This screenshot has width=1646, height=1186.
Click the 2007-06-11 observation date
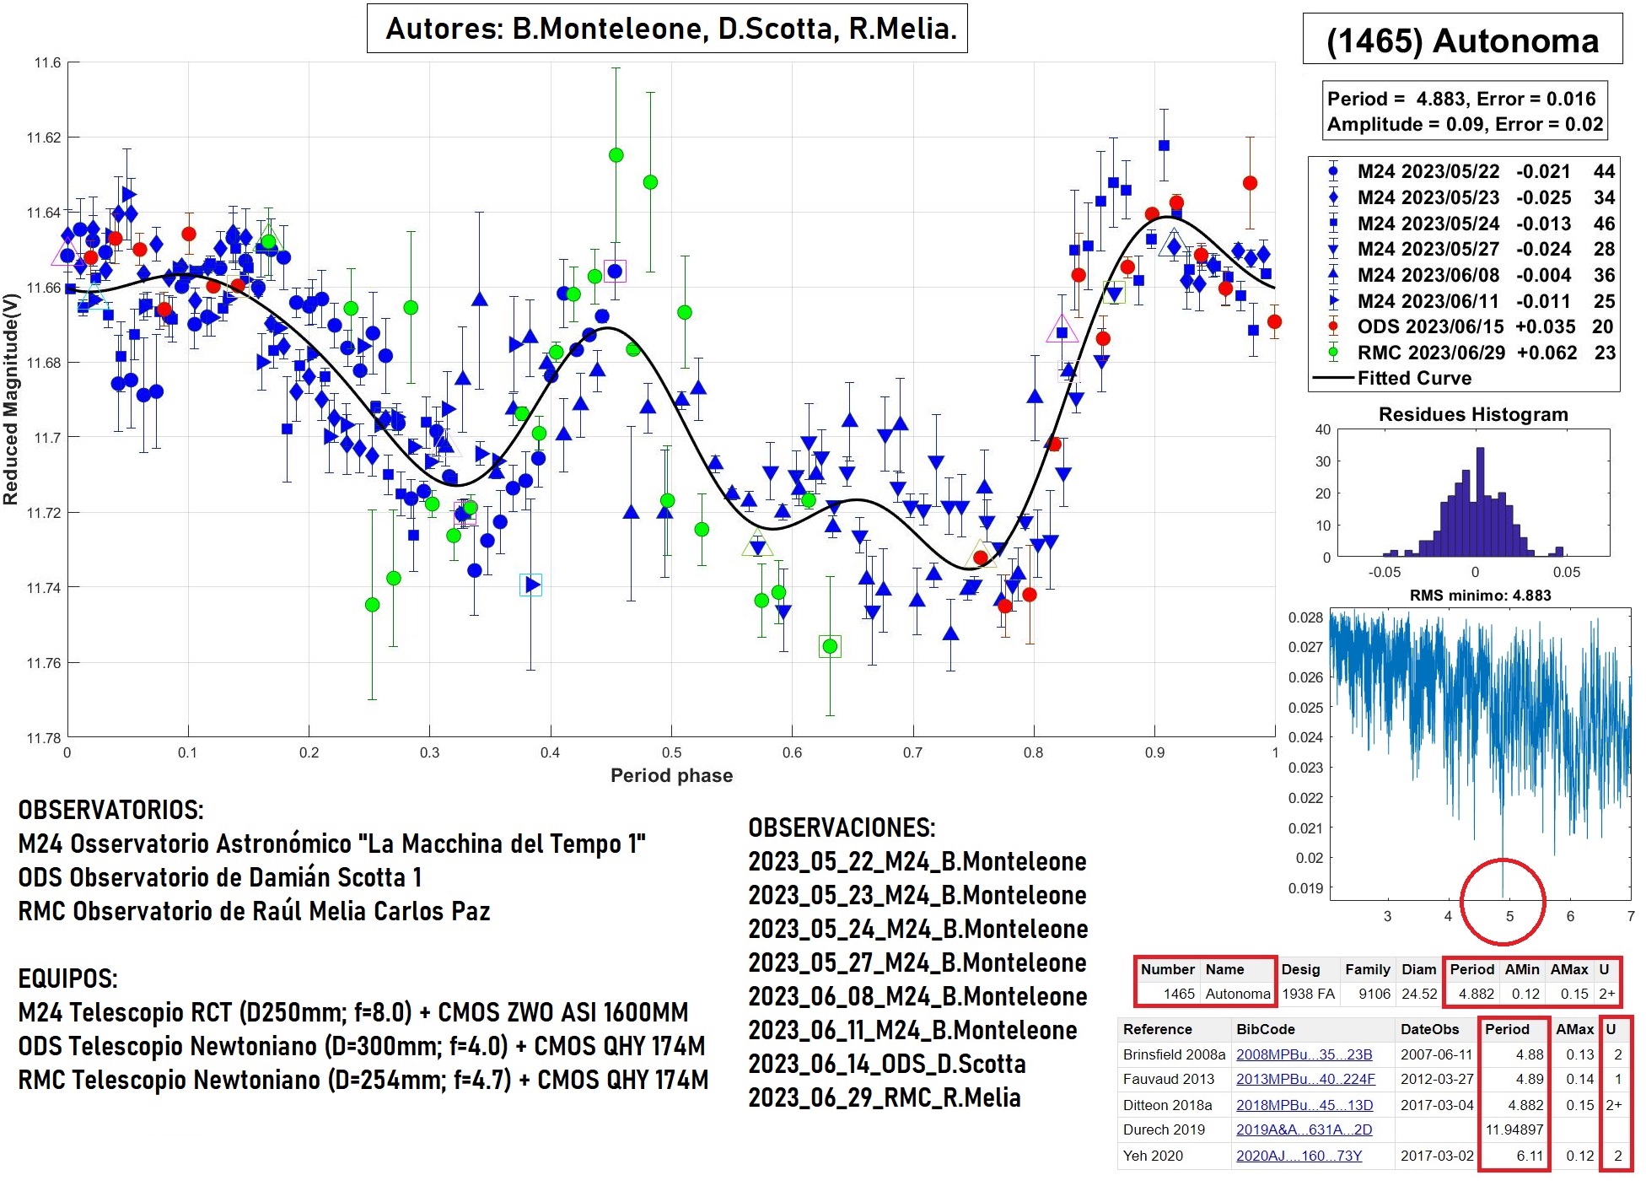(x=1436, y=1054)
